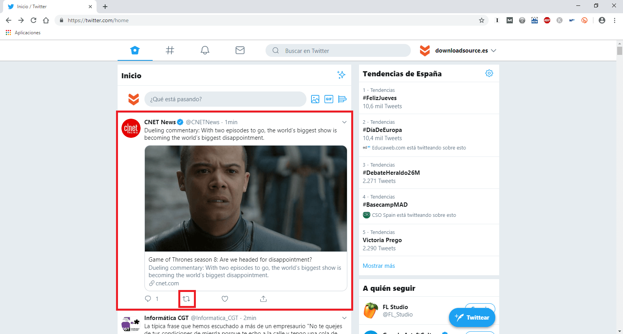Screen dimensions: 623x334
Task: Open trends settings gear icon
Action: pos(489,73)
